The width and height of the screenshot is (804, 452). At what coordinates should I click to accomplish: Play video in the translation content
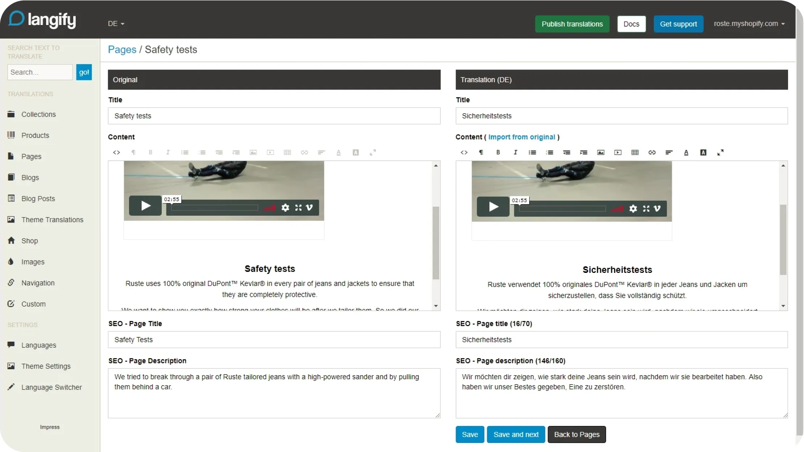[x=493, y=207]
